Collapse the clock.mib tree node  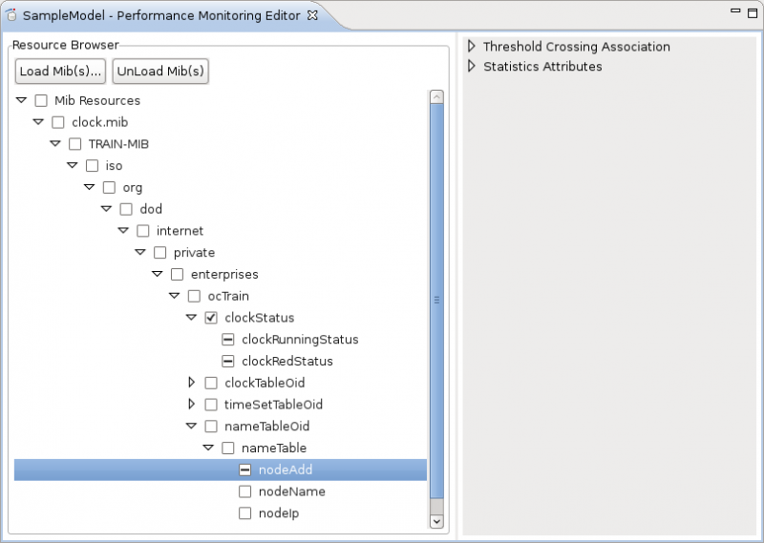click(x=38, y=122)
